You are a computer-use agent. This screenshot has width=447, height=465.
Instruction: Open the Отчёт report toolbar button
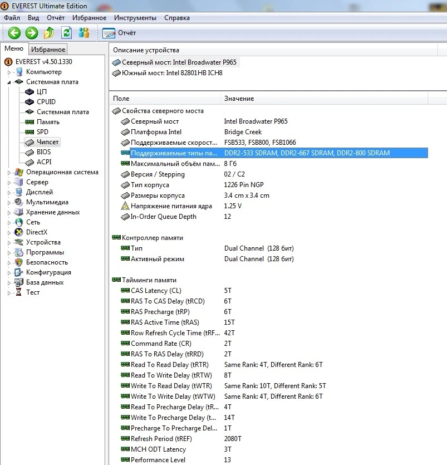pyautogui.click(x=119, y=33)
